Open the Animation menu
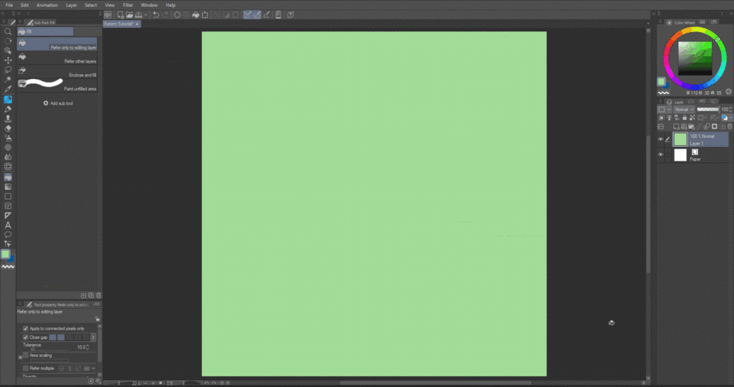The width and height of the screenshot is (734, 387). tap(47, 5)
